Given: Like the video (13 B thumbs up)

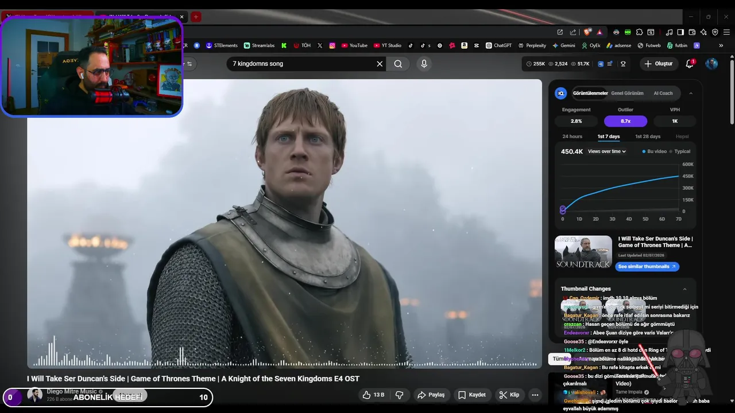Looking at the screenshot, I should 373,395.
